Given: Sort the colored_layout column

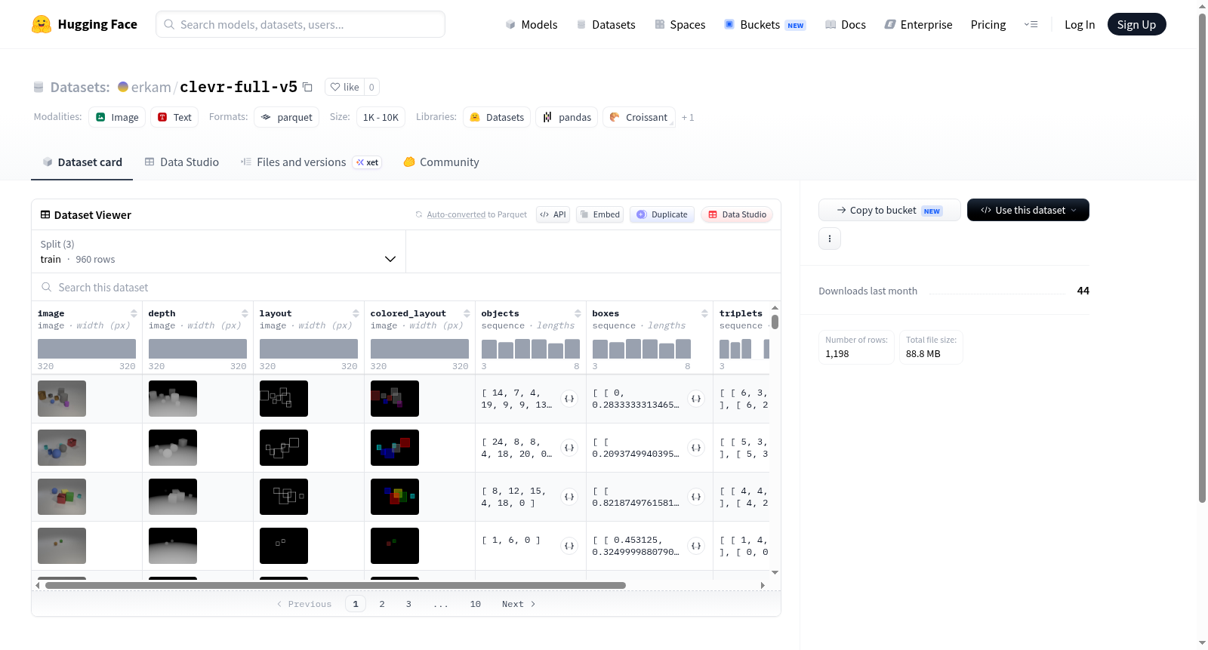Looking at the screenshot, I should click(x=467, y=313).
